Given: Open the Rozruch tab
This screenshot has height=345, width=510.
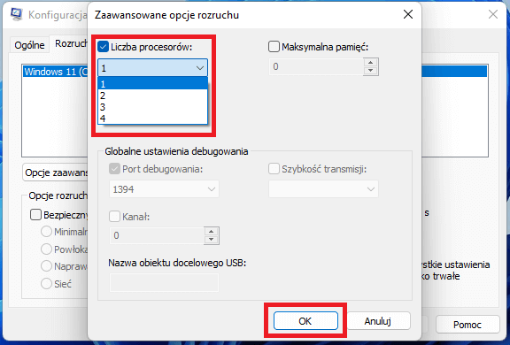Looking at the screenshot, I should click(69, 43).
